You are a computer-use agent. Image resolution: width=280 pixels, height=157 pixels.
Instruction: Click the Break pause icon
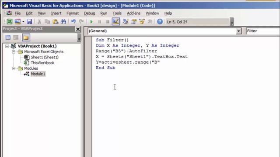(99, 22)
